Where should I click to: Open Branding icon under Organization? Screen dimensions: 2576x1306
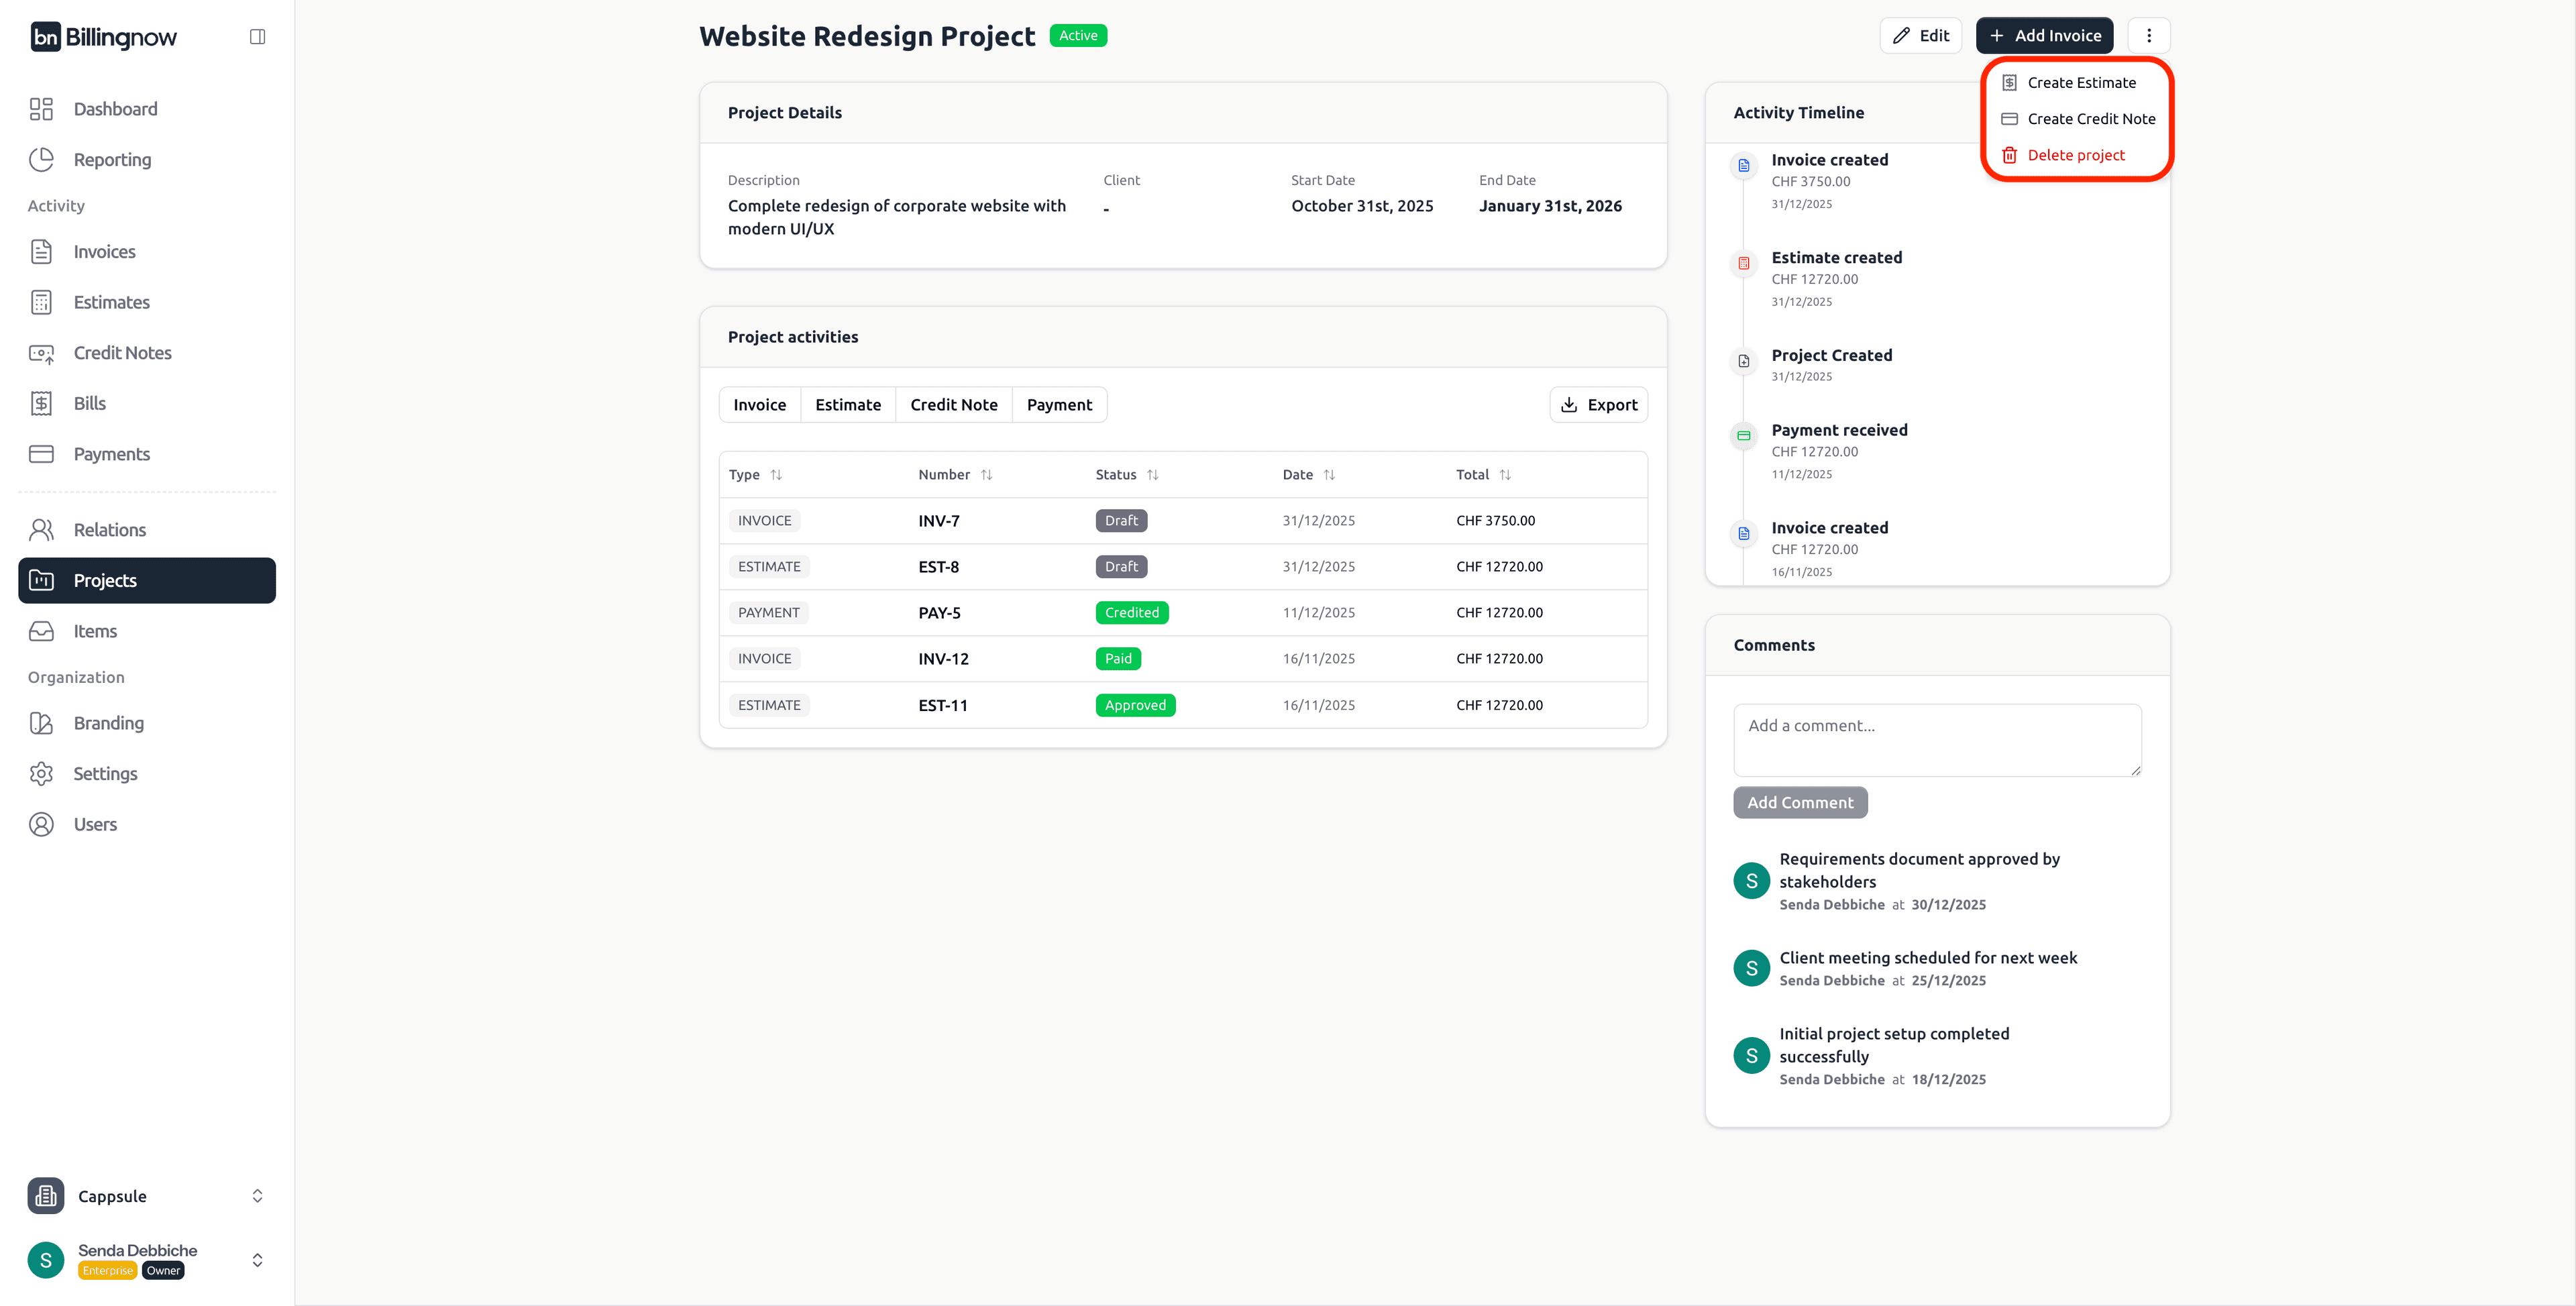point(41,723)
